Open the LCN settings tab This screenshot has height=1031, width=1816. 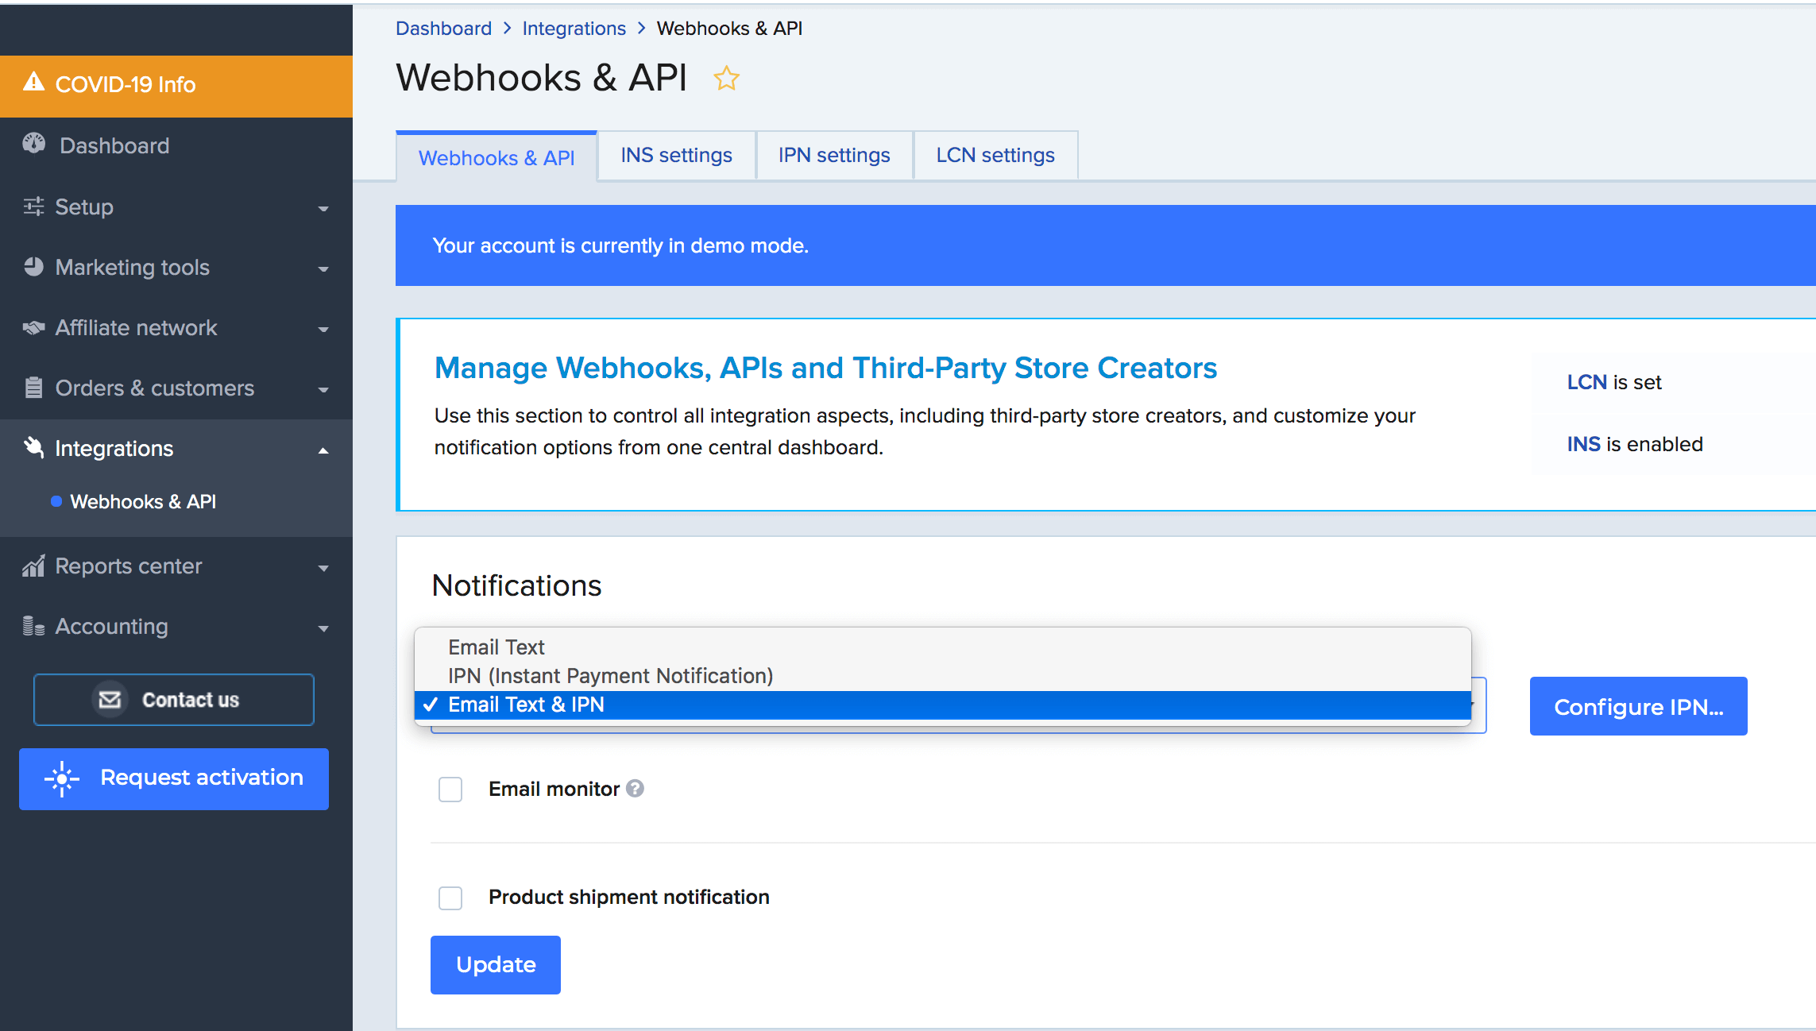(995, 156)
